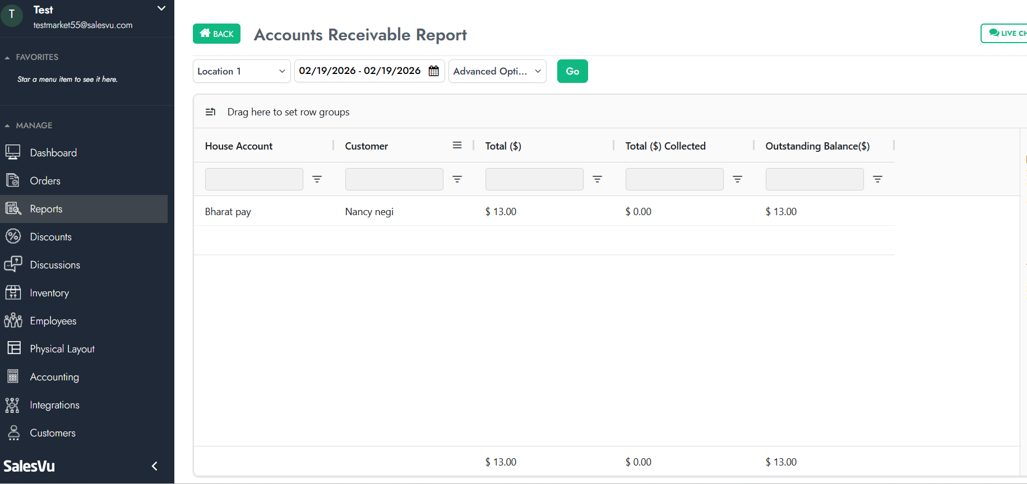Open the Dashboard menu item

pos(53,153)
